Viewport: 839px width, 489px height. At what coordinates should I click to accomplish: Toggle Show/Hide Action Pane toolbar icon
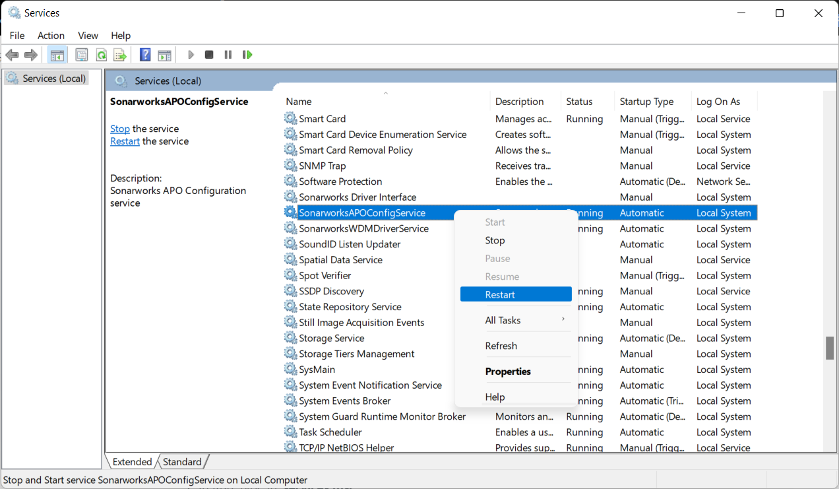coord(164,55)
